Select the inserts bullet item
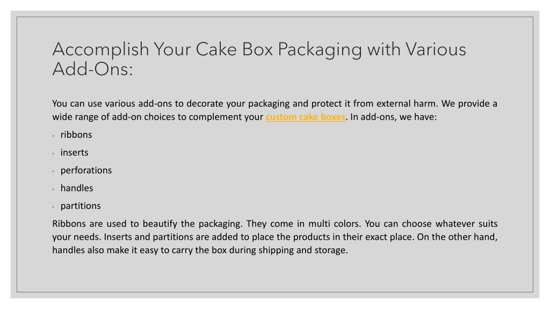This screenshot has width=550, height=309. [74, 153]
